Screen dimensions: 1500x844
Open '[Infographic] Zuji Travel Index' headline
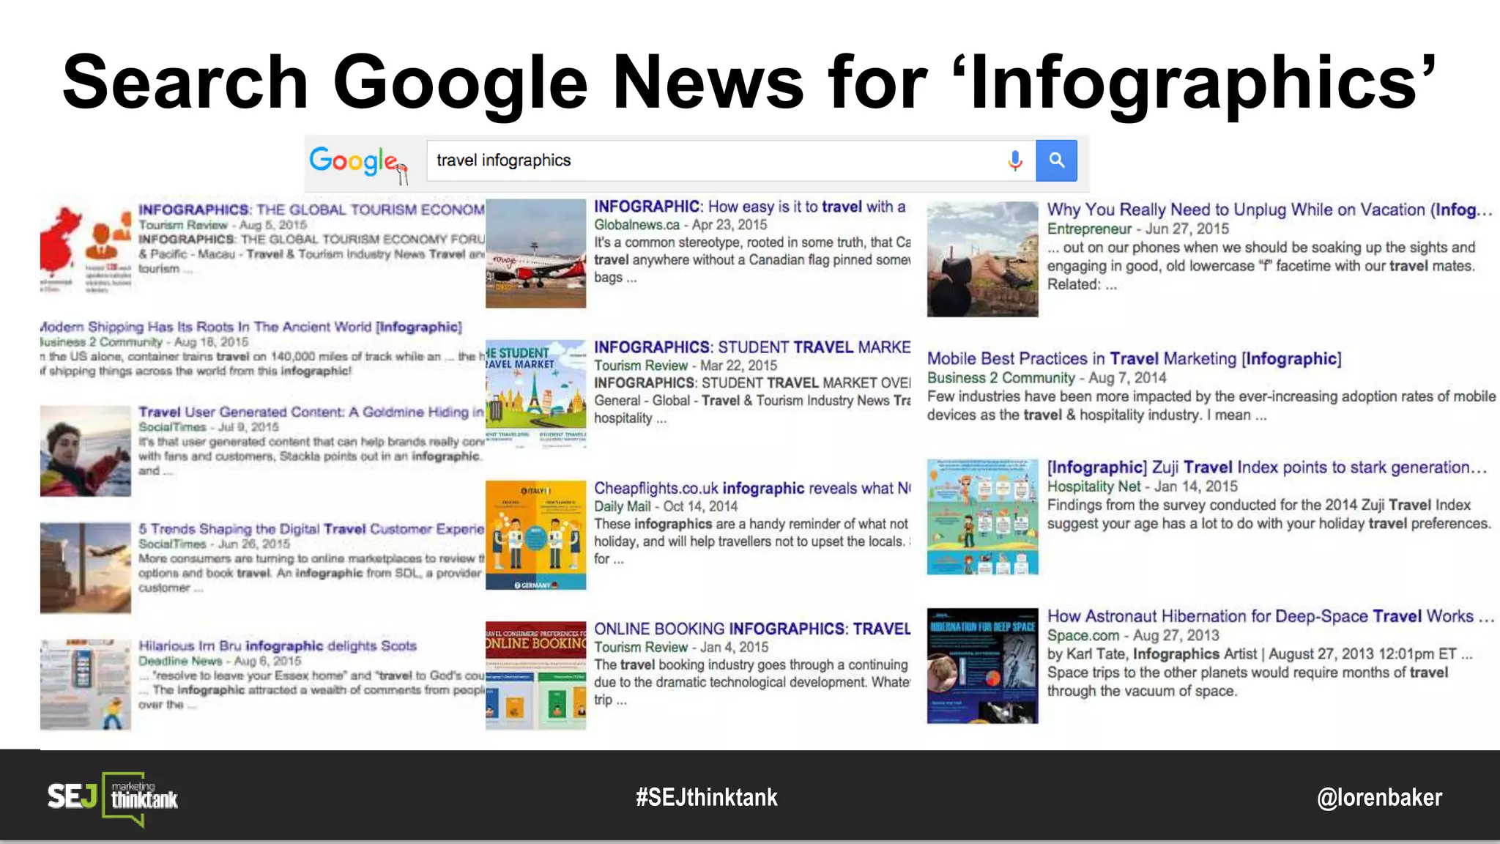point(1267,467)
